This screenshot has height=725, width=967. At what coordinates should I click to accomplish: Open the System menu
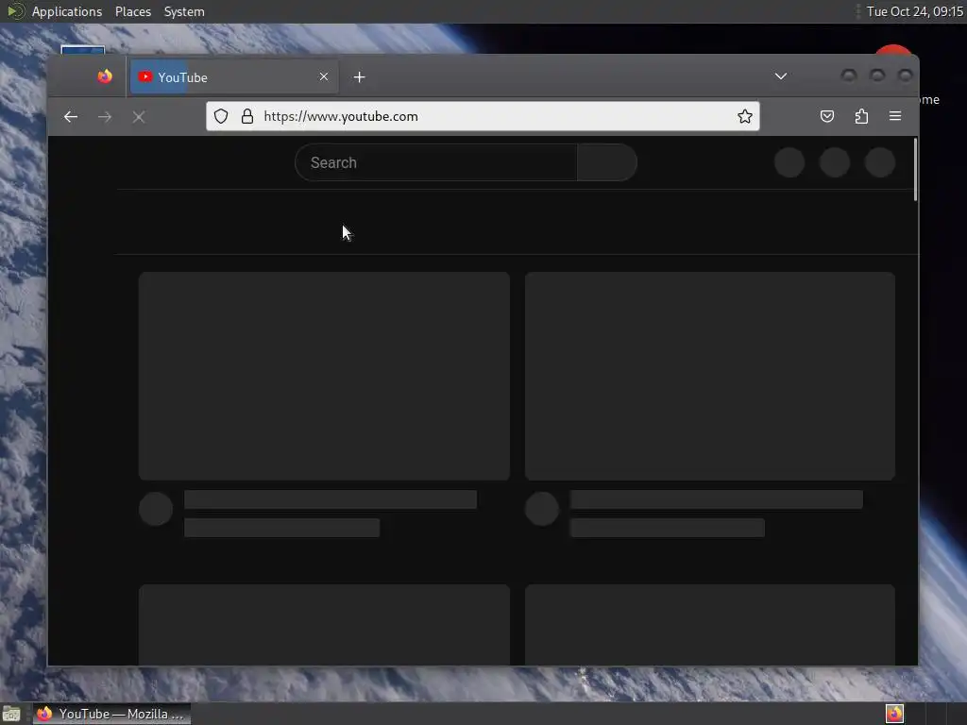[184, 11]
